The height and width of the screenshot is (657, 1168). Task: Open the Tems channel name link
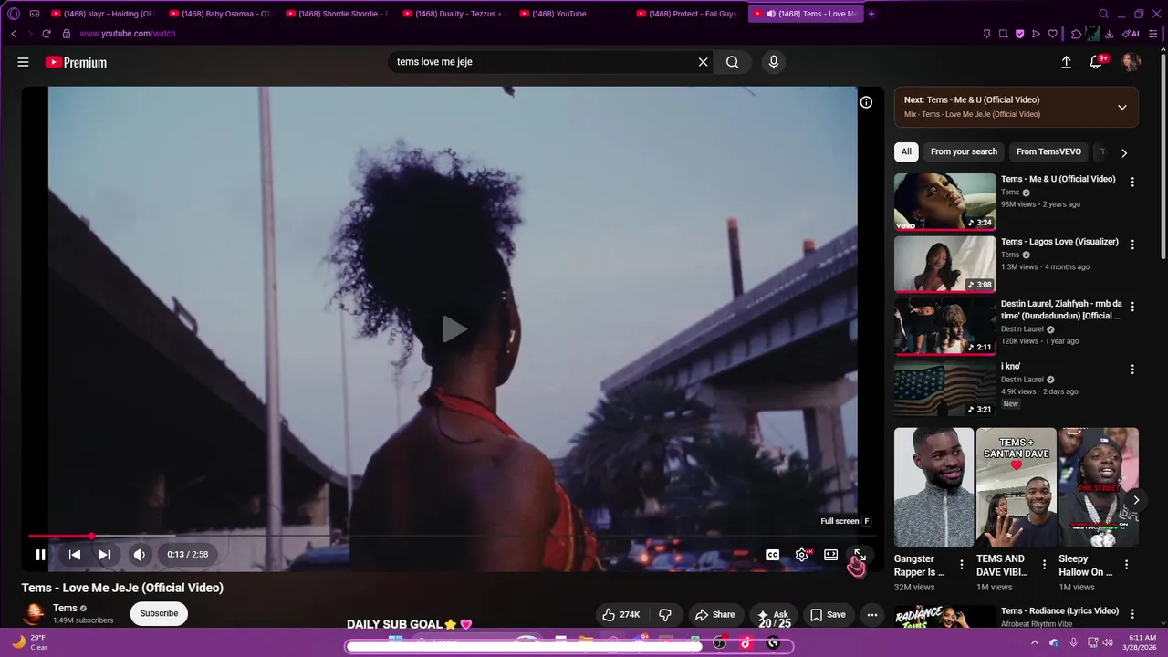[65, 608]
